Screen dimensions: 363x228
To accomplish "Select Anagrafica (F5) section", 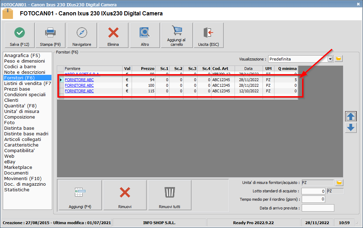I will point(22,56).
